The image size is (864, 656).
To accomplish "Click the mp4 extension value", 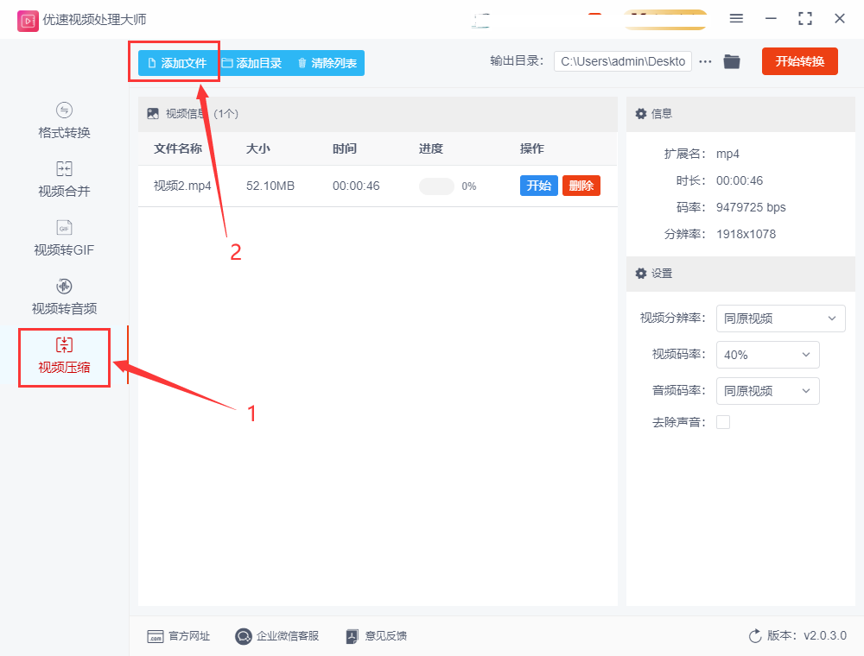I will [727, 154].
